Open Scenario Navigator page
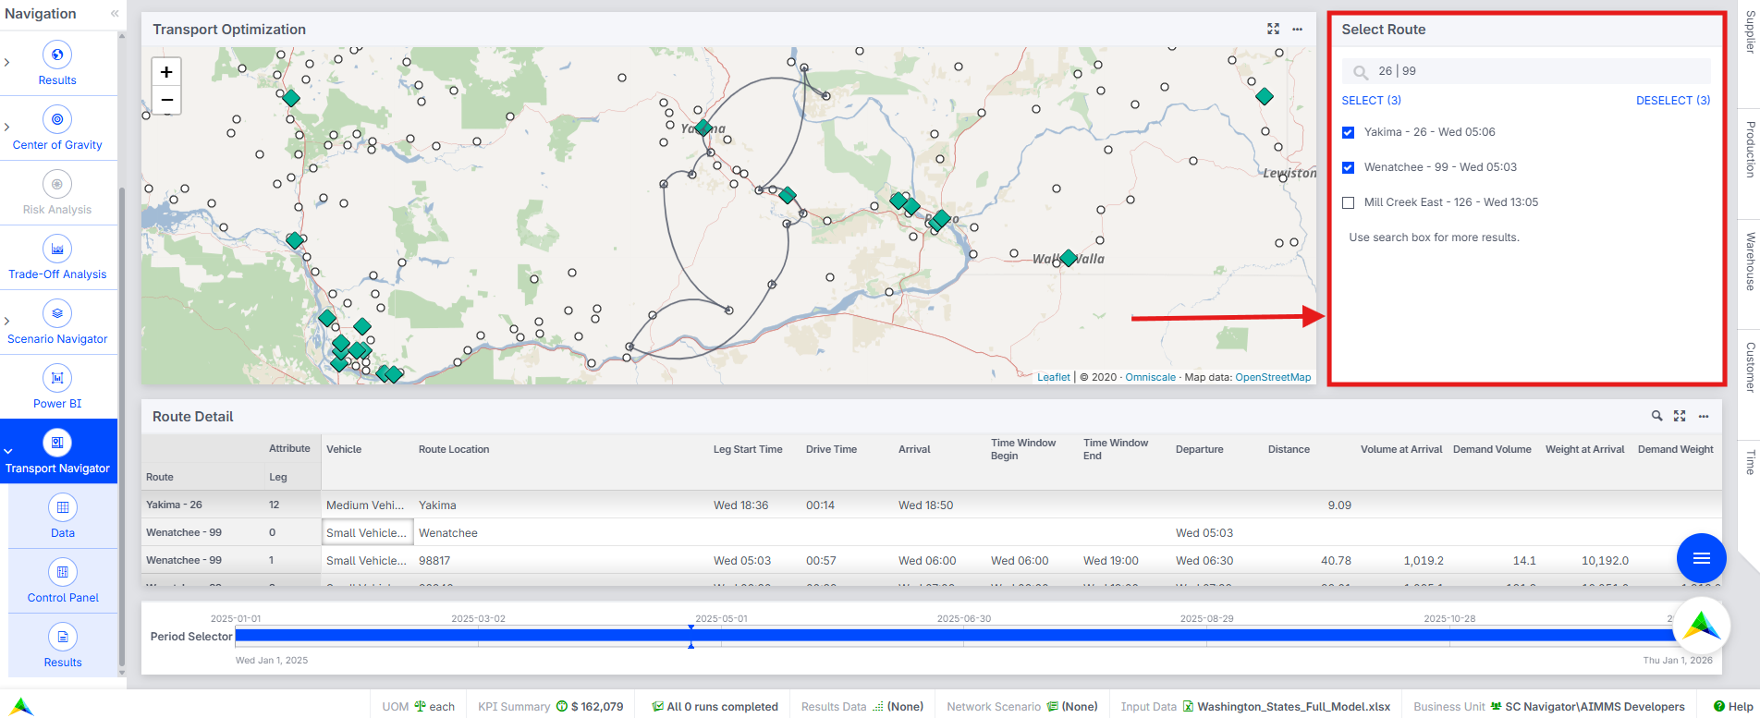The height and width of the screenshot is (718, 1760). pyautogui.click(x=57, y=322)
